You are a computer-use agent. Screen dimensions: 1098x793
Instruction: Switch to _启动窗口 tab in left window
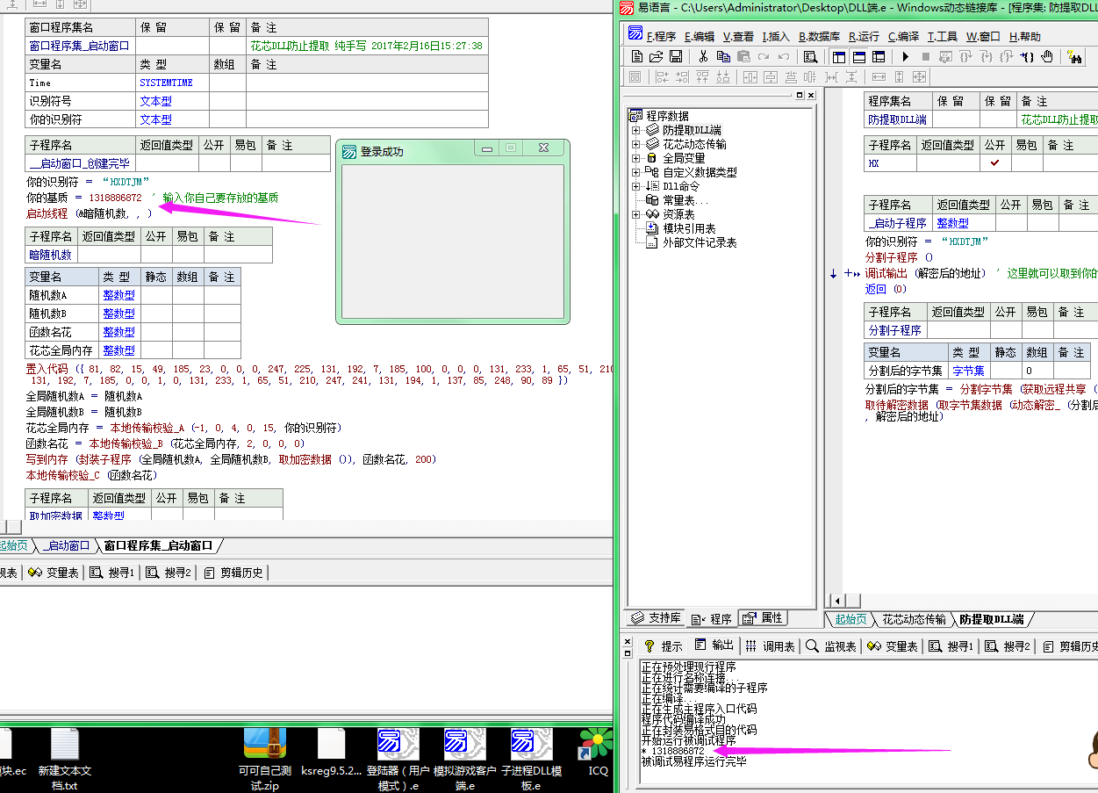point(66,545)
